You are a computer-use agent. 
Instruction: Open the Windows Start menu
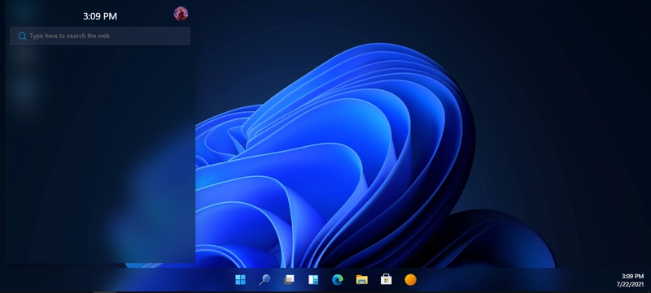pos(240,280)
